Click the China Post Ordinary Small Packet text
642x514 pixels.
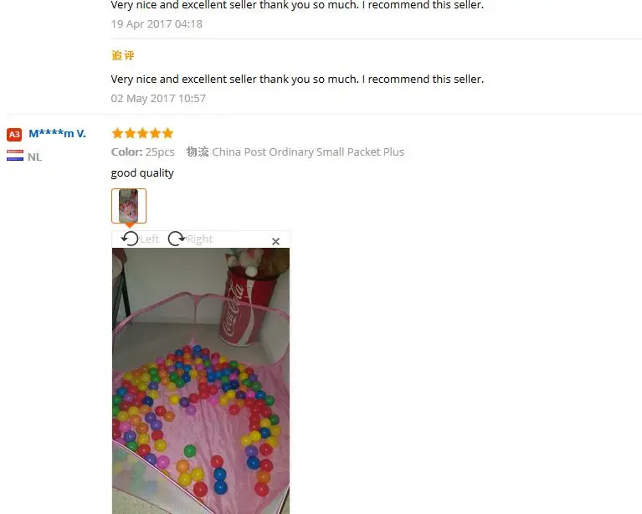(308, 152)
